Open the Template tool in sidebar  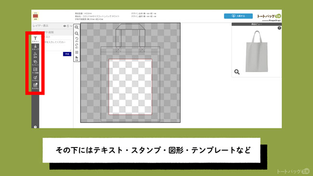point(35,63)
